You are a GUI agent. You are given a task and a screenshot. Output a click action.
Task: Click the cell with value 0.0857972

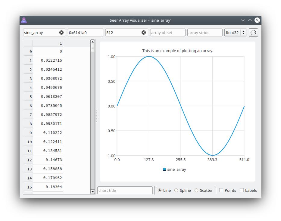click(x=48, y=115)
